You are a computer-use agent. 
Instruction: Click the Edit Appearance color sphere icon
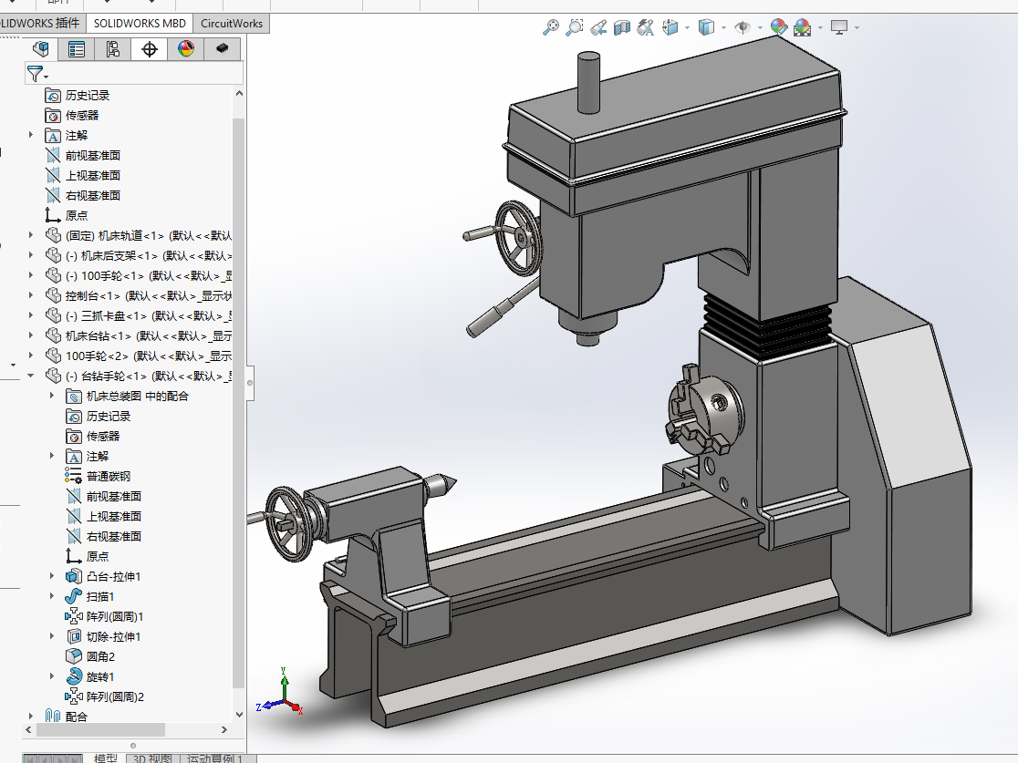coord(778,27)
